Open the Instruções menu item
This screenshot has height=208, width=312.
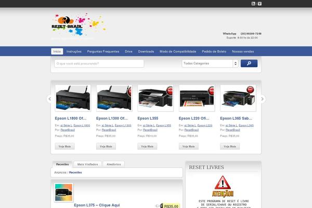point(74,51)
